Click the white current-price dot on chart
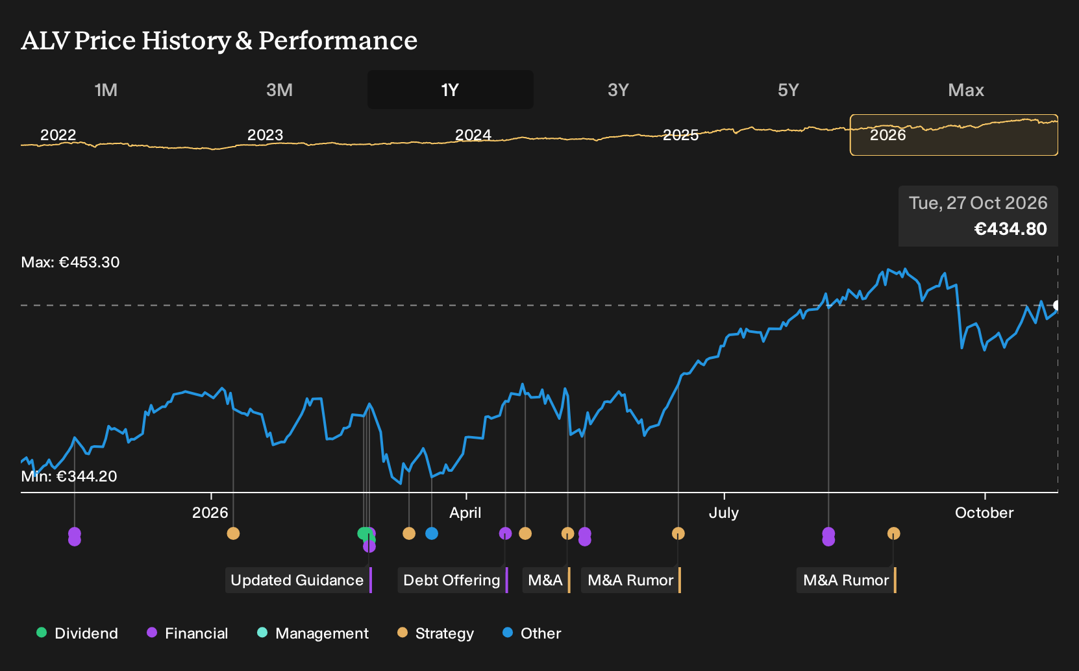 (1057, 305)
